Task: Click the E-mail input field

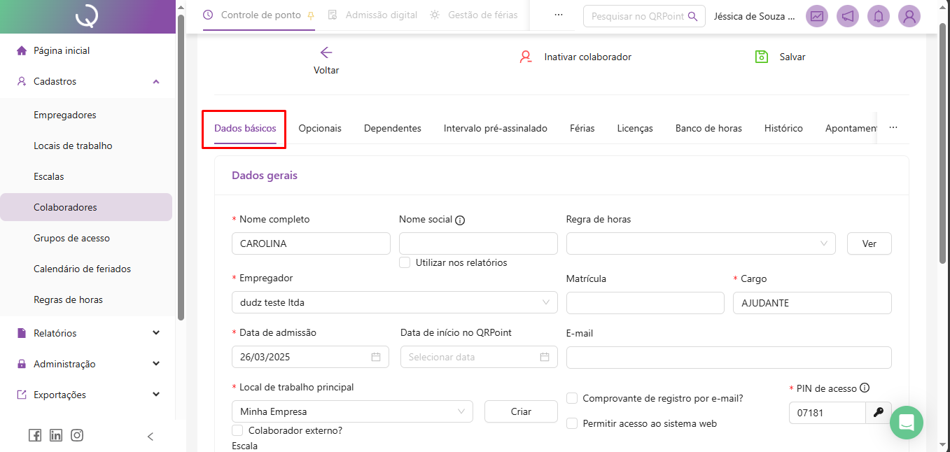Action: [x=728, y=357]
